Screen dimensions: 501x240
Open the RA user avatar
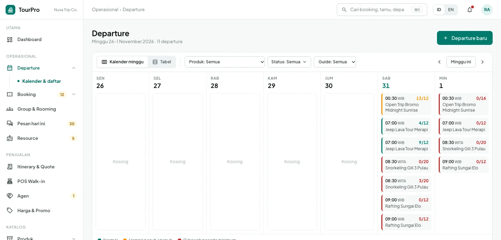click(487, 10)
